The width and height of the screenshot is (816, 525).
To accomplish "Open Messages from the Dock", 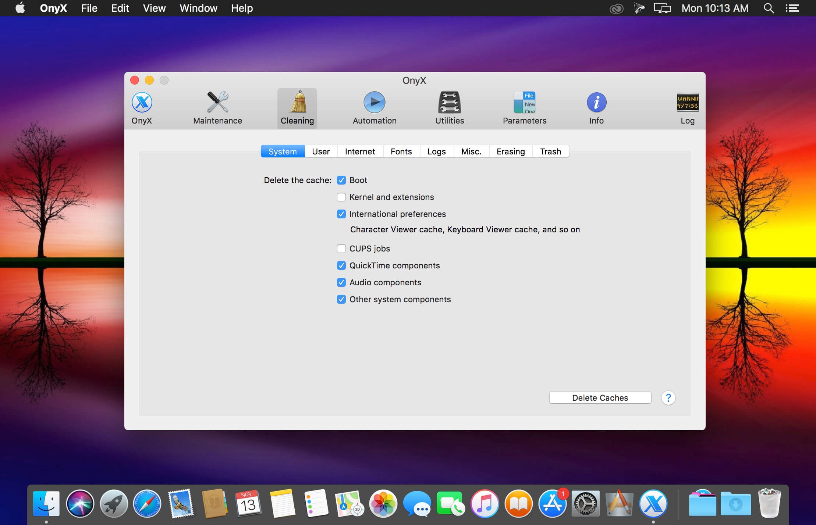I will [417, 503].
